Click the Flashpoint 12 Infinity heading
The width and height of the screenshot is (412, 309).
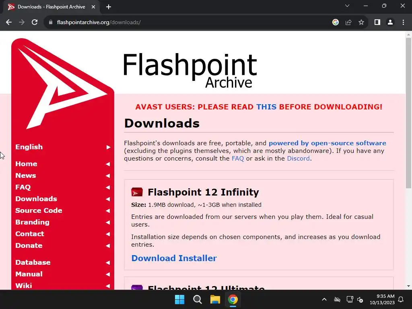203,192
